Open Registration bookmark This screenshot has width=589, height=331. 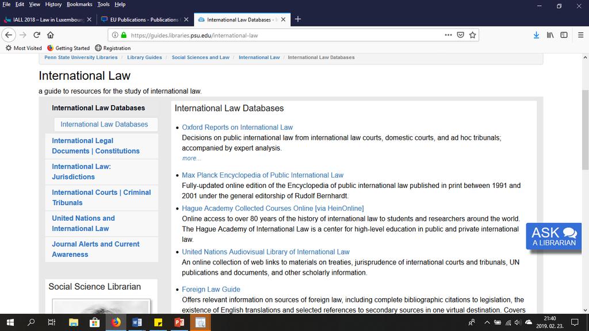coord(113,48)
